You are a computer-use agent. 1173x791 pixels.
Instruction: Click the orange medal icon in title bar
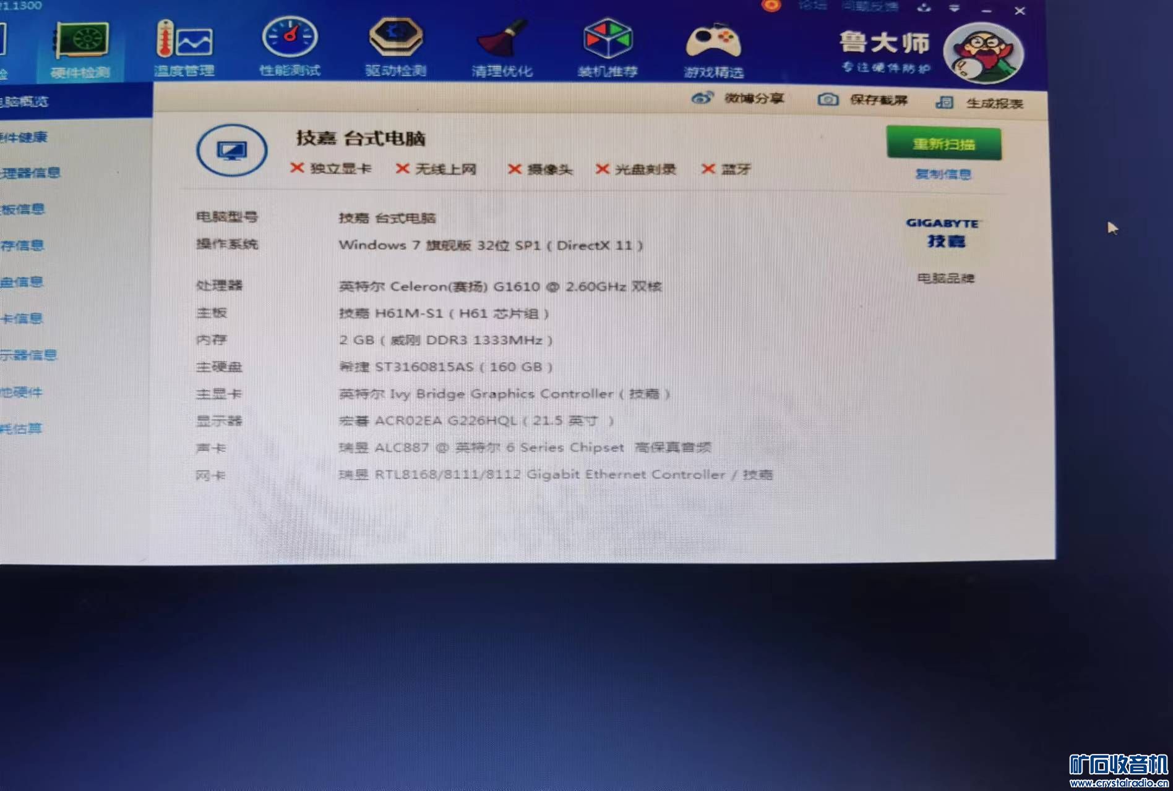[x=771, y=6]
